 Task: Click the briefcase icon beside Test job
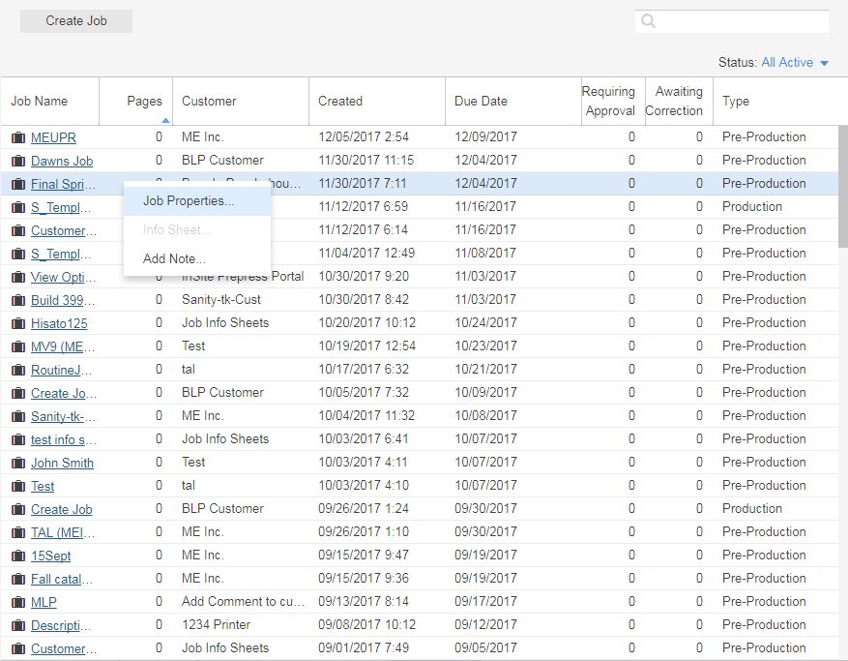tap(17, 486)
